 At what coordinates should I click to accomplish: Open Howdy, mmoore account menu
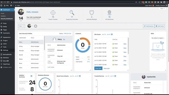(x=161, y=6)
